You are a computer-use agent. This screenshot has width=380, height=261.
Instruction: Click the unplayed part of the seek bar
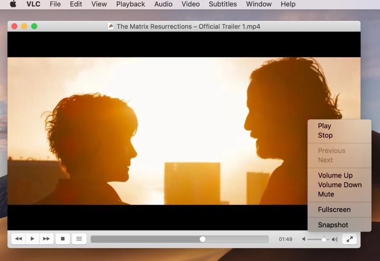237,239
